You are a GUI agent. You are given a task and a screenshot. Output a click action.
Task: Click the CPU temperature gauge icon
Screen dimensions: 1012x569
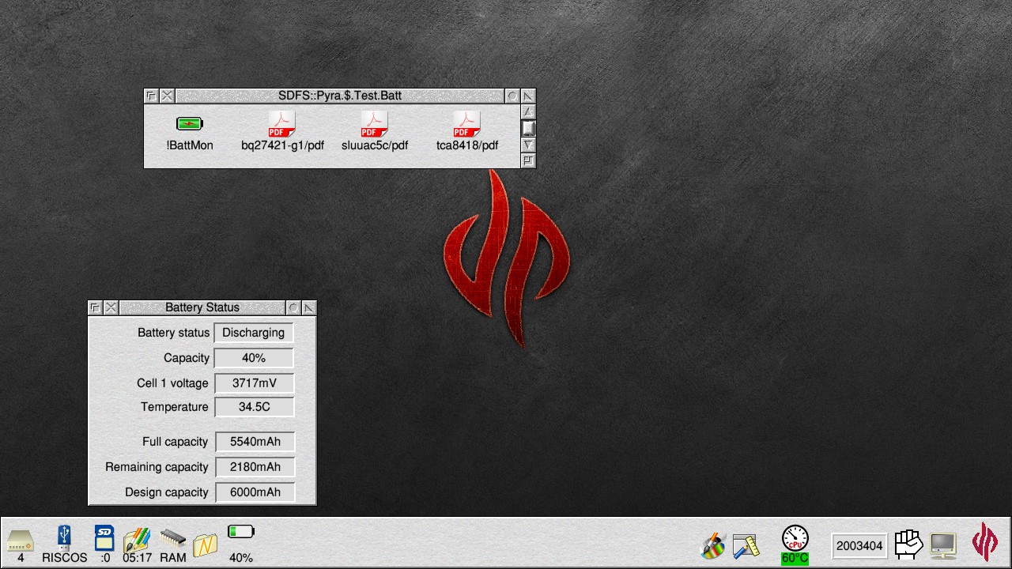tap(795, 540)
